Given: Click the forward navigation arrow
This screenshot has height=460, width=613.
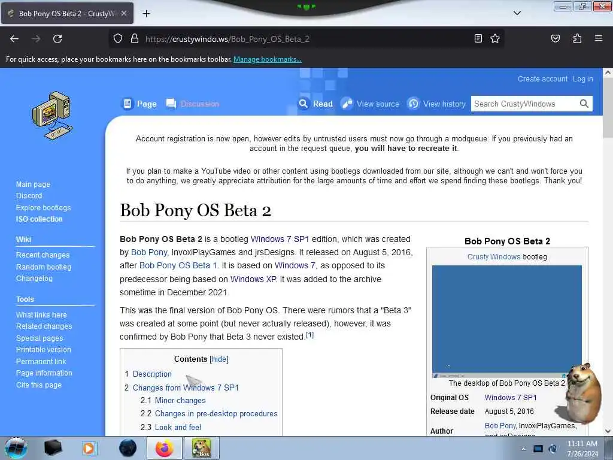Looking at the screenshot, I should [36, 39].
